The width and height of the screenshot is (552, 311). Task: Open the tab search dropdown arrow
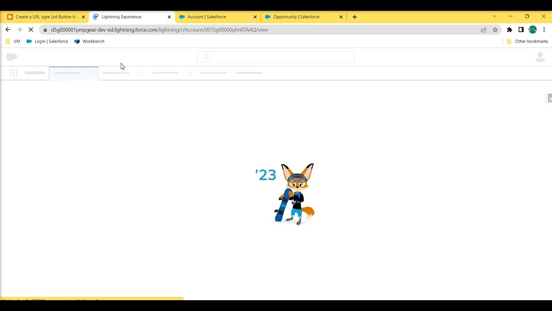[494, 16]
